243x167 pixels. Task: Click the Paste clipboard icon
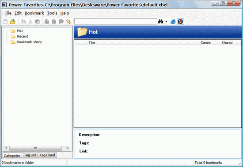click(38, 22)
